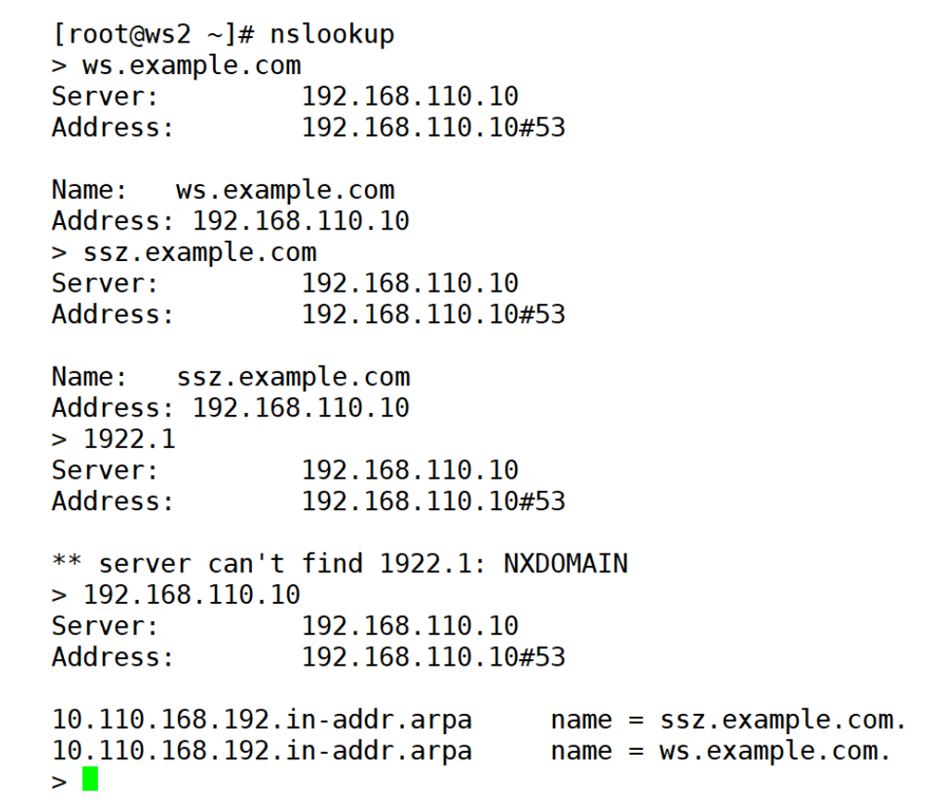The image size is (946, 812).
Task: Click the Address result under Name ws.example.com
Action: coord(231,221)
